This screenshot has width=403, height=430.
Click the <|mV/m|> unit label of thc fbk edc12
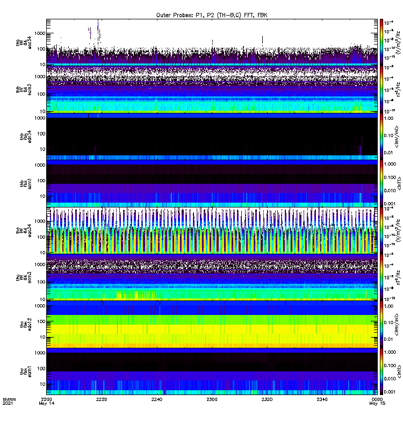pyautogui.click(x=397, y=324)
